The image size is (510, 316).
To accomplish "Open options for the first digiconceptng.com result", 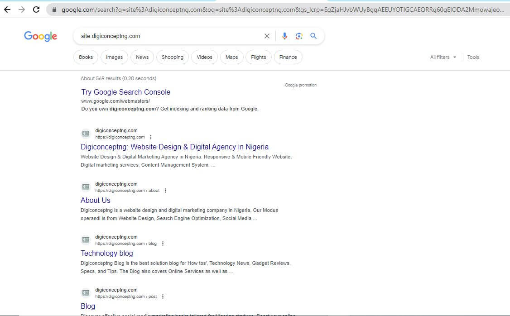I will [150, 137].
